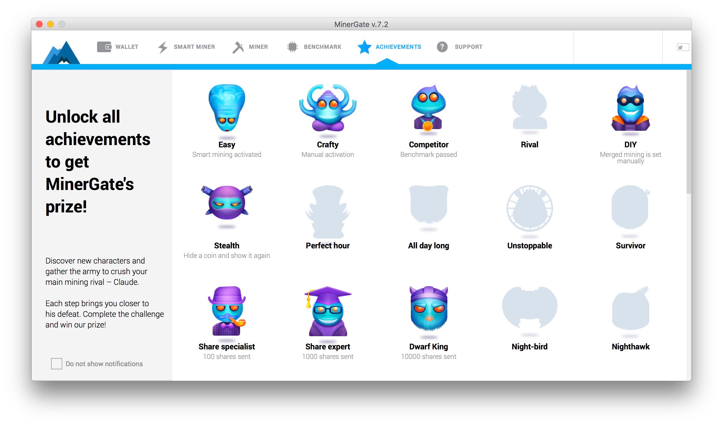723x426 pixels.
Task: Navigate to the Benchmark tab
Action: tap(314, 47)
